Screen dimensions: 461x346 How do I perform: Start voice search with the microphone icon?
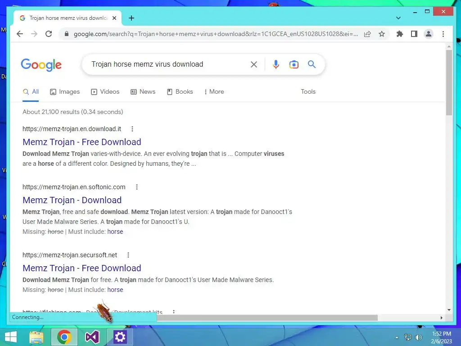276,64
